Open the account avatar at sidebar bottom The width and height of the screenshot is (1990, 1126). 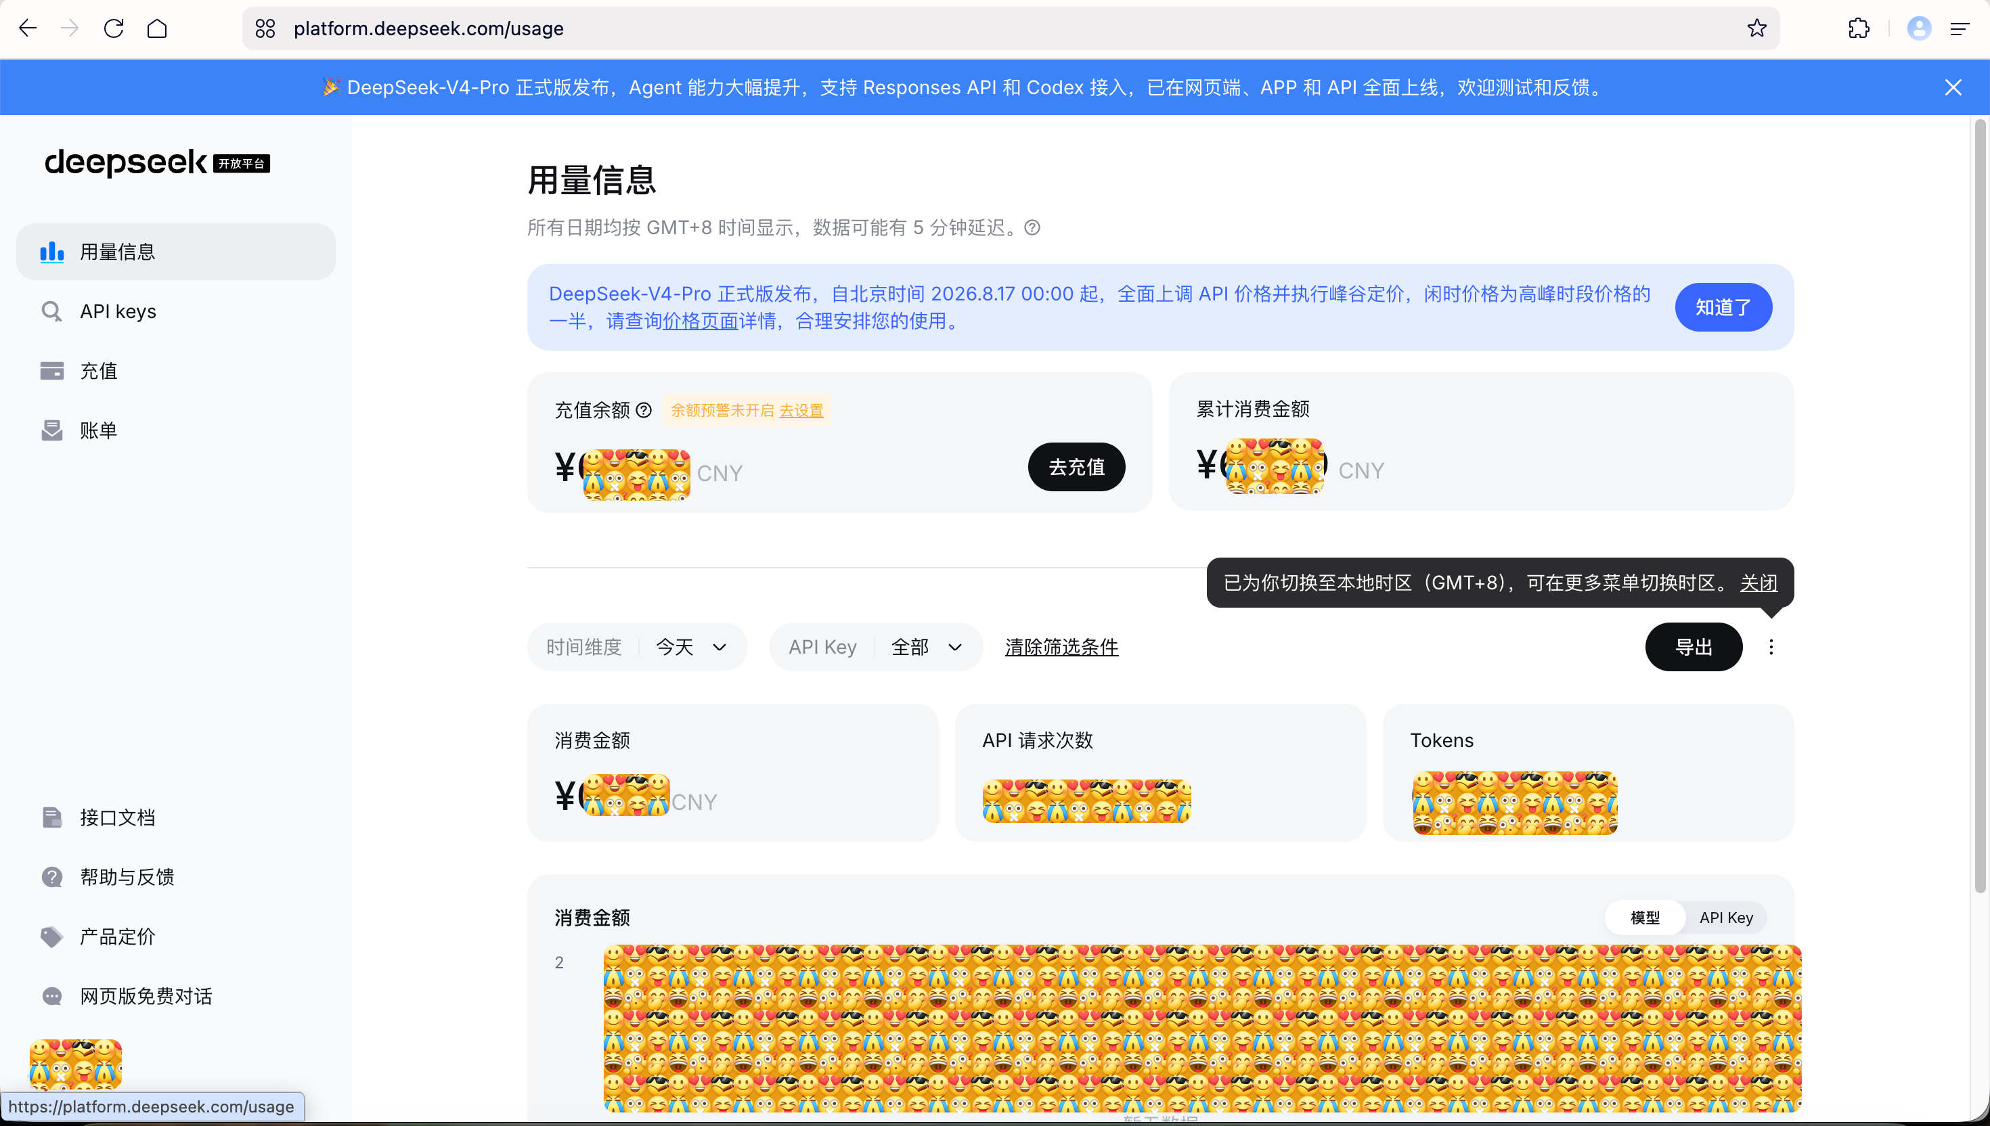(76, 1064)
